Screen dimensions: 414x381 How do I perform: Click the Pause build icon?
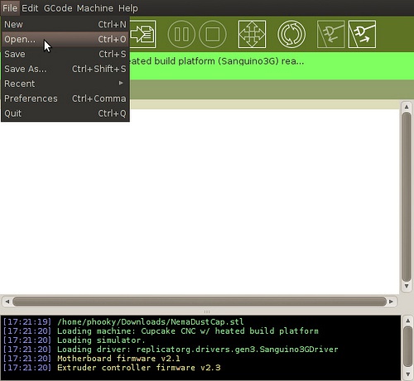pos(181,34)
